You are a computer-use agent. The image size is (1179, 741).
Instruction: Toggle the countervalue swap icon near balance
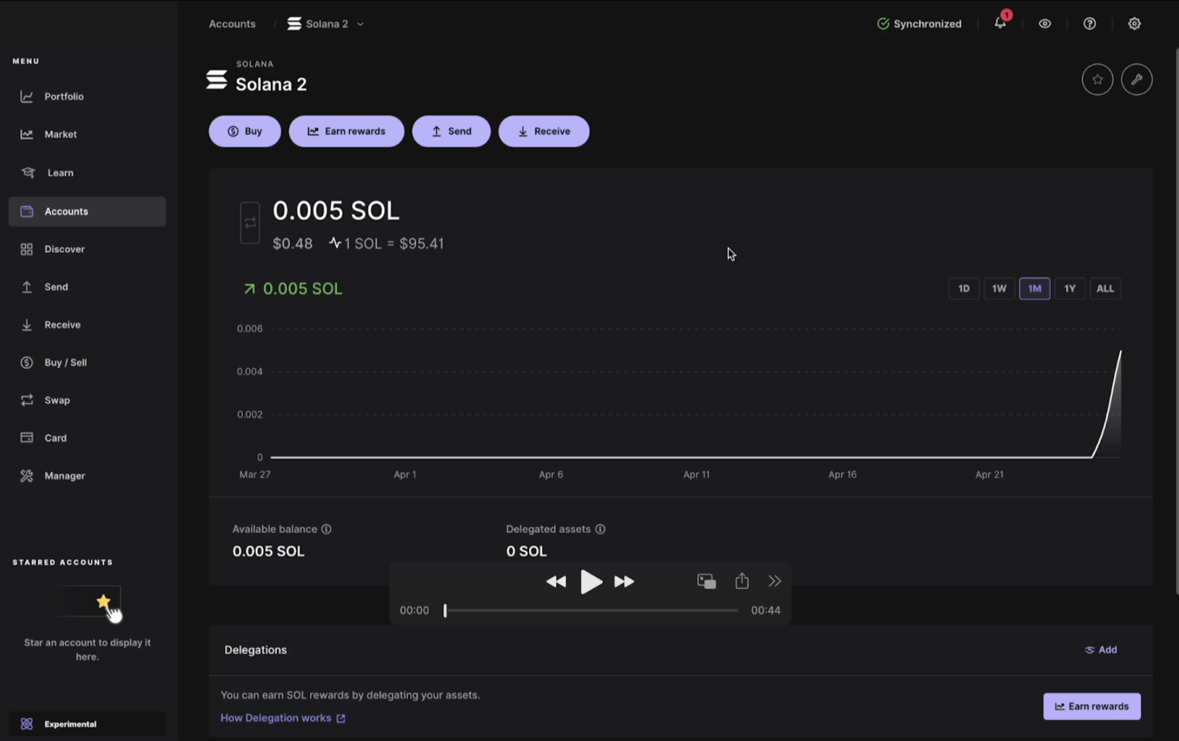click(x=250, y=222)
